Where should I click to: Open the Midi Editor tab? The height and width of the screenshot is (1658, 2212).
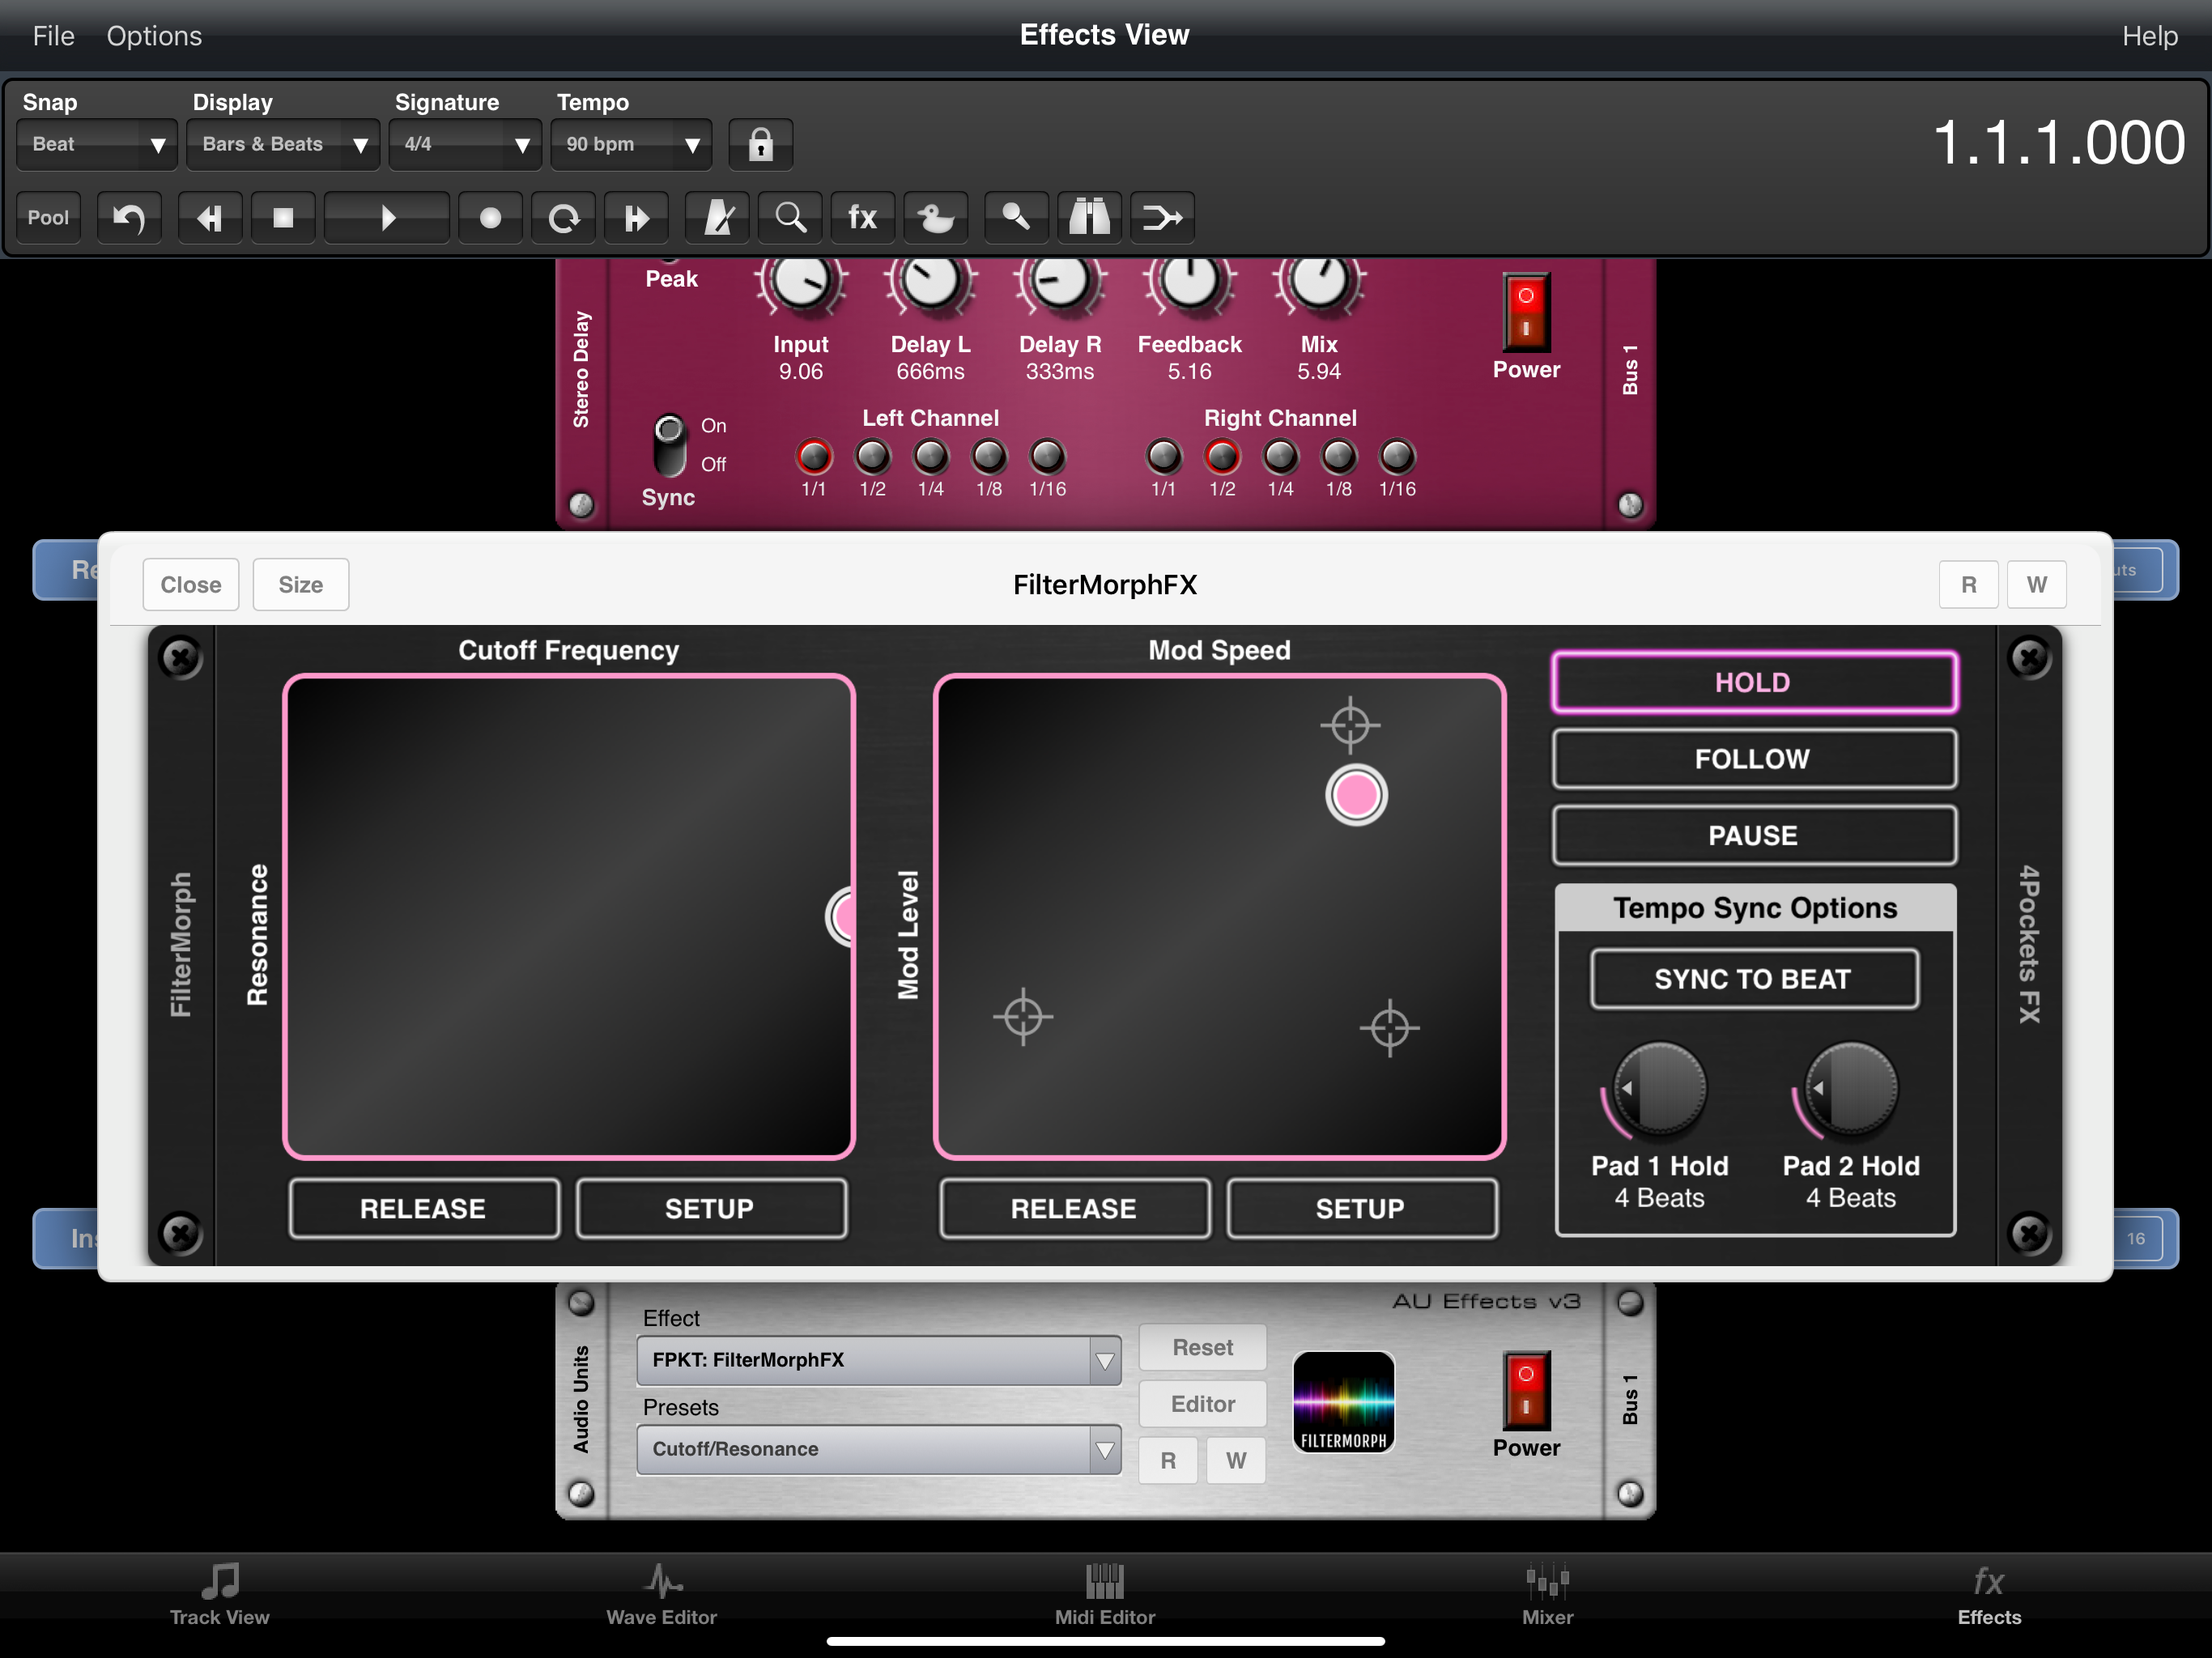pos(1105,1596)
